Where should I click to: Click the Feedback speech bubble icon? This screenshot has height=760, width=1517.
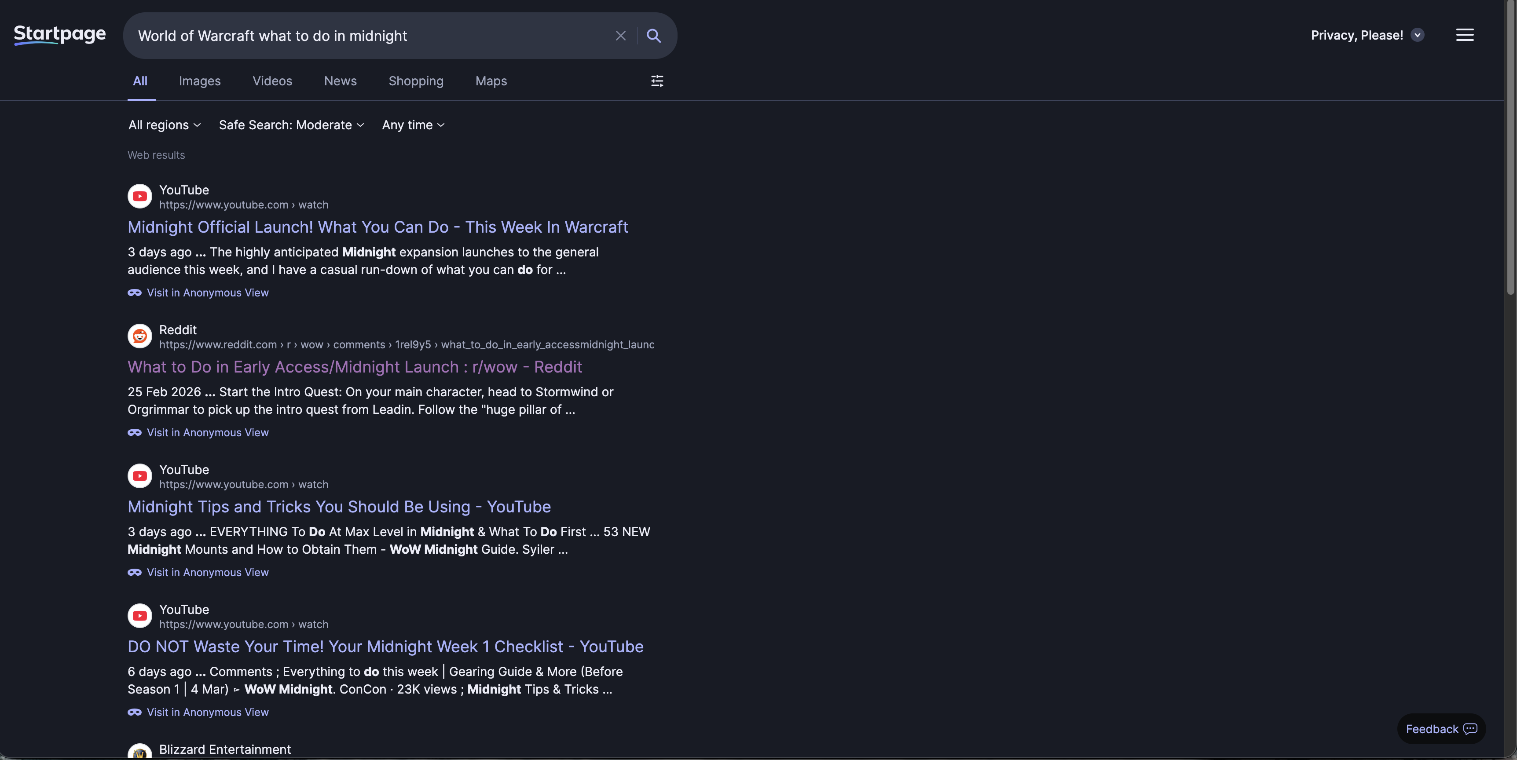1470,729
